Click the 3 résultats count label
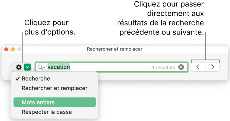This screenshot has height=121, width=230. 163,68
